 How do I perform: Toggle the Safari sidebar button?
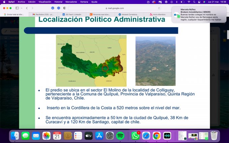click(17, 8)
